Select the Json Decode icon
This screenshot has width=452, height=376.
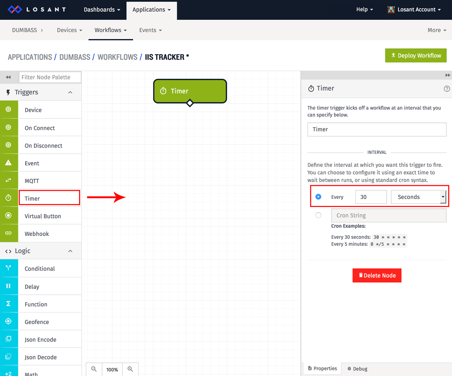tap(9, 357)
